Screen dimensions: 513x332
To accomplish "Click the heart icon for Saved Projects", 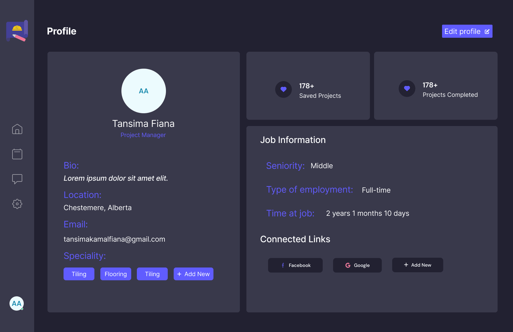I will [284, 89].
